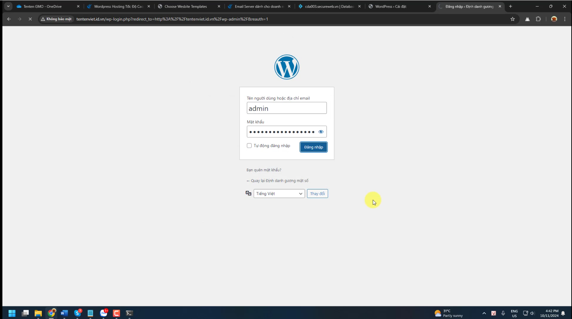Open the clock showing 4:42 PM

point(549,313)
